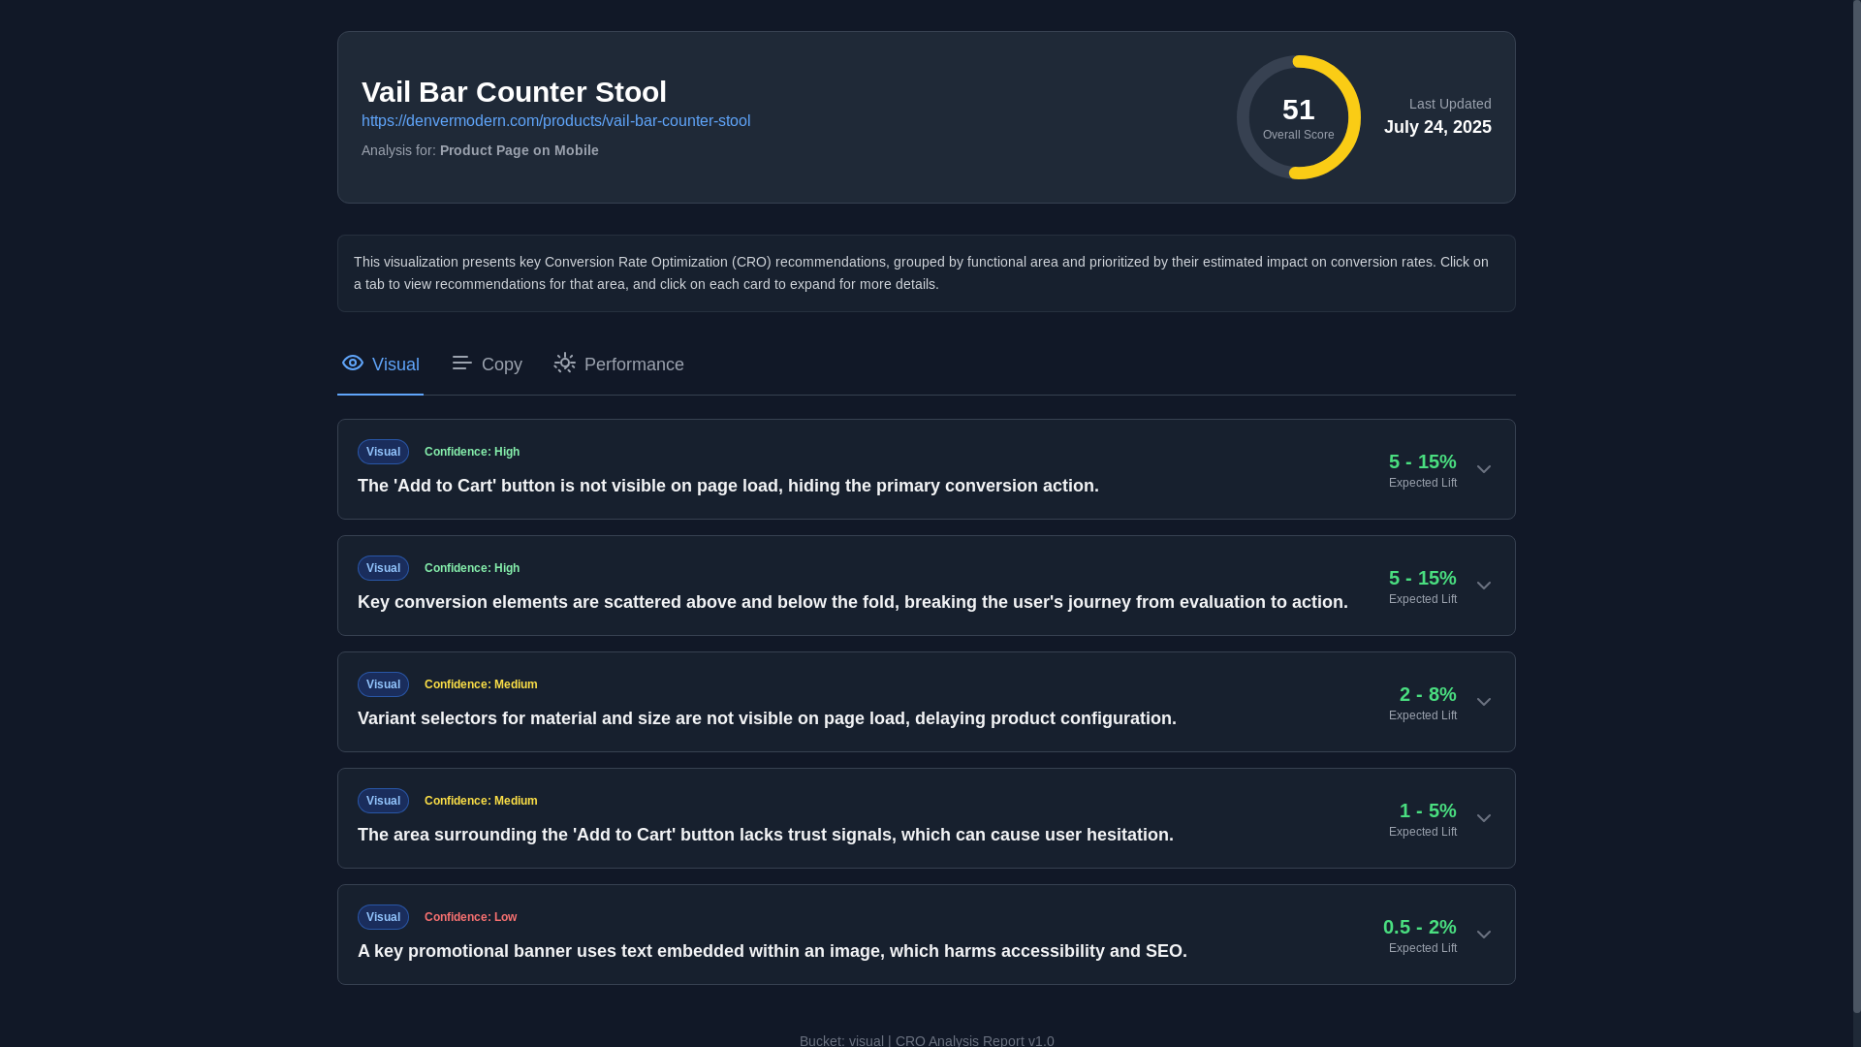
Task: Click the 51 Overall Score ring
Action: tap(1299, 117)
